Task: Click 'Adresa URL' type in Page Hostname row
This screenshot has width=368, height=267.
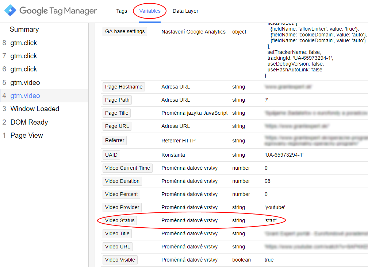Action: point(176,87)
